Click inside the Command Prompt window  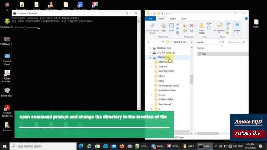tap(74, 63)
